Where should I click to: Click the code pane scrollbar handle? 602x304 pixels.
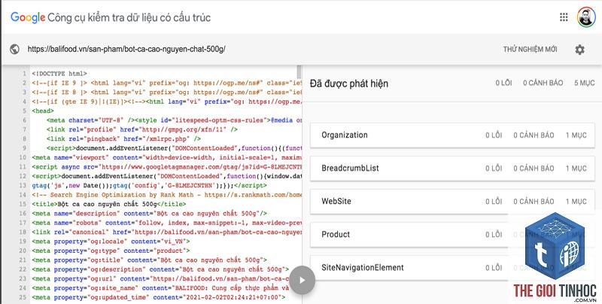coord(299,72)
